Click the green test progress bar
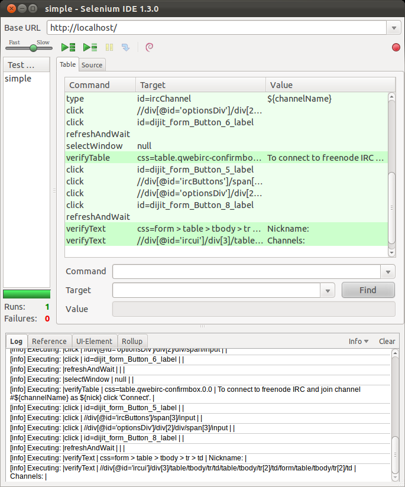Viewport: 405px width, 487px height. [27, 294]
